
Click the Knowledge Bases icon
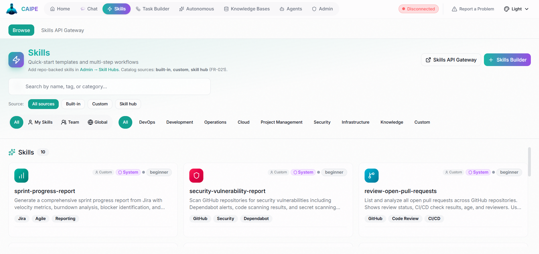(x=226, y=9)
